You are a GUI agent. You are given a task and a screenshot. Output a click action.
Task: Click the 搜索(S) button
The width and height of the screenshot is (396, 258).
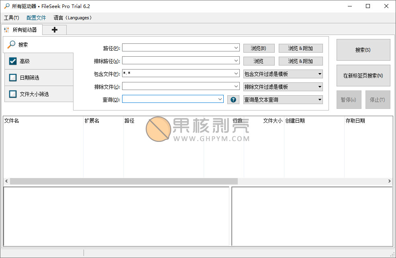point(363,50)
